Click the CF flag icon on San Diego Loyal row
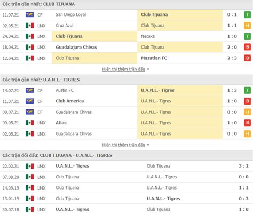Screen dimensions: 253x213 29,15
